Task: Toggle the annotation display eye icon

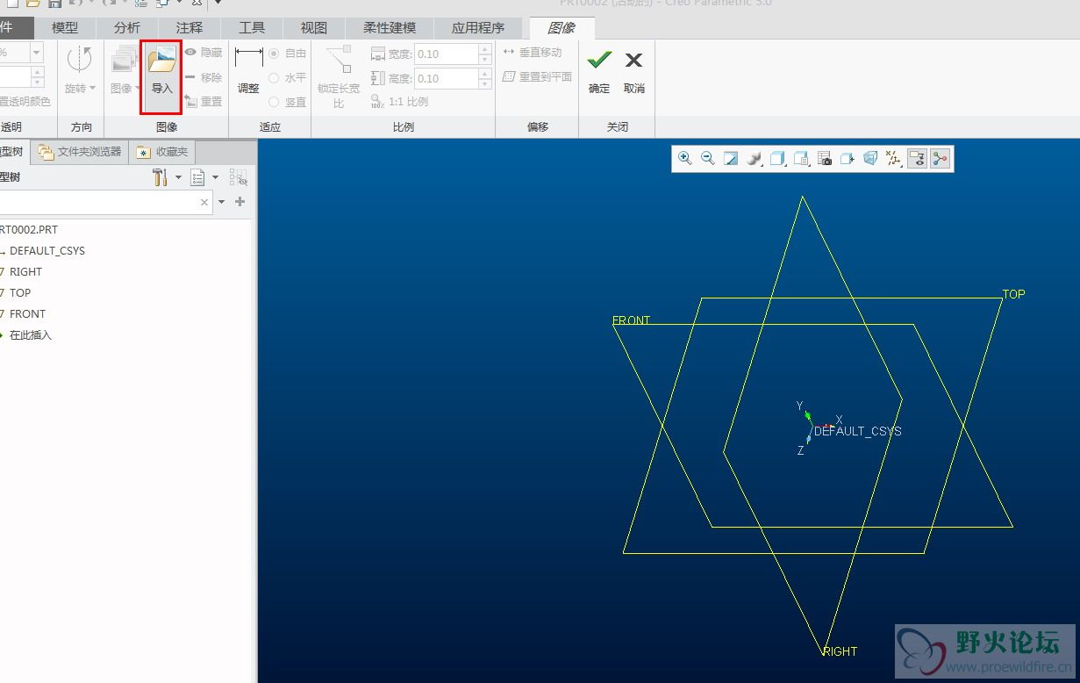Action: tap(917, 159)
